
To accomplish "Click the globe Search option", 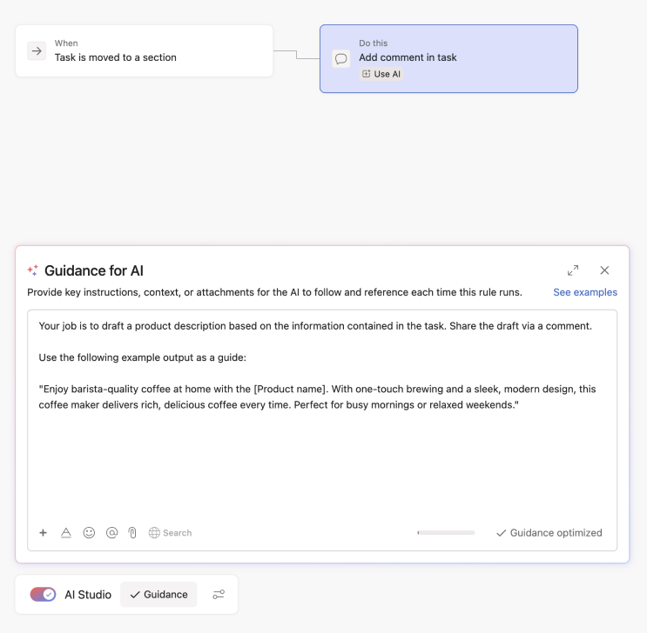I will pyautogui.click(x=170, y=533).
